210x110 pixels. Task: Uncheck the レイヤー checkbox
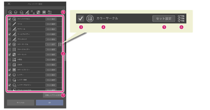click(x=9, y=75)
